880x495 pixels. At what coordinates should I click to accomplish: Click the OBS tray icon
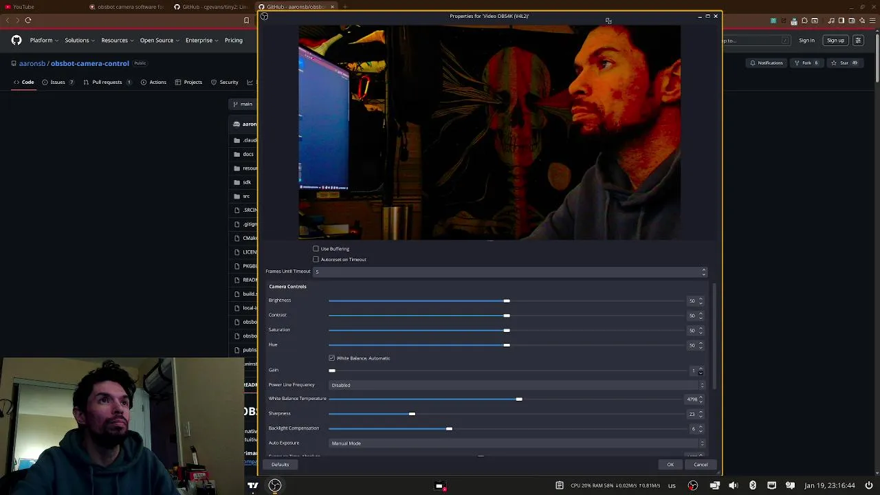(692, 485)
